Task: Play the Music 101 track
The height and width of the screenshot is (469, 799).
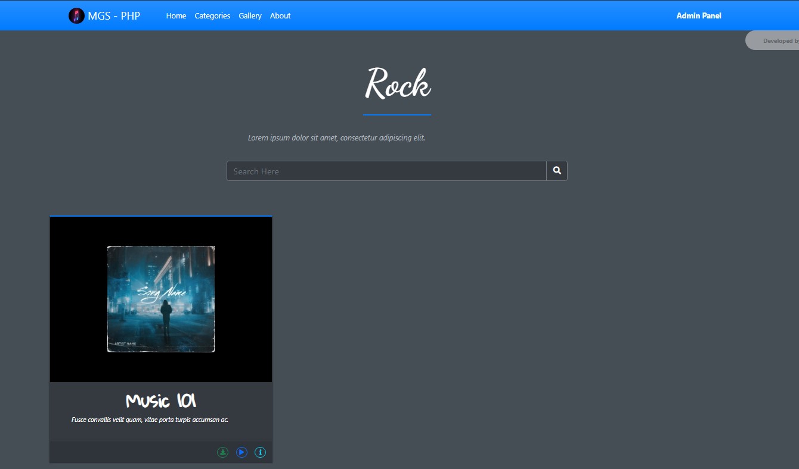Action: [x=241, y=452]
